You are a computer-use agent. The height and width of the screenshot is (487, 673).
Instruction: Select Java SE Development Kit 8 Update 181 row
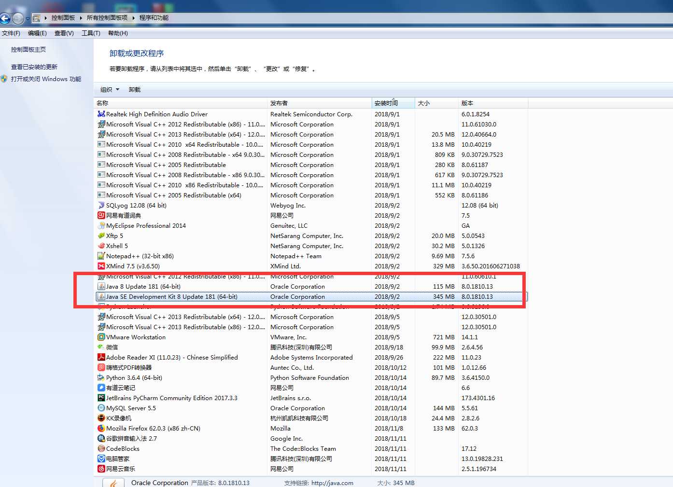(312, 297)
